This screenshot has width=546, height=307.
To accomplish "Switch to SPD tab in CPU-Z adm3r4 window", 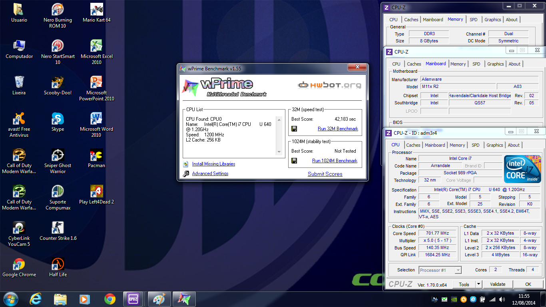I will (475, 145).
